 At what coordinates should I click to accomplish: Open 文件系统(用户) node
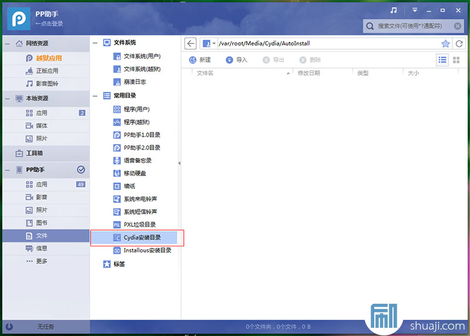coord(137,56)
